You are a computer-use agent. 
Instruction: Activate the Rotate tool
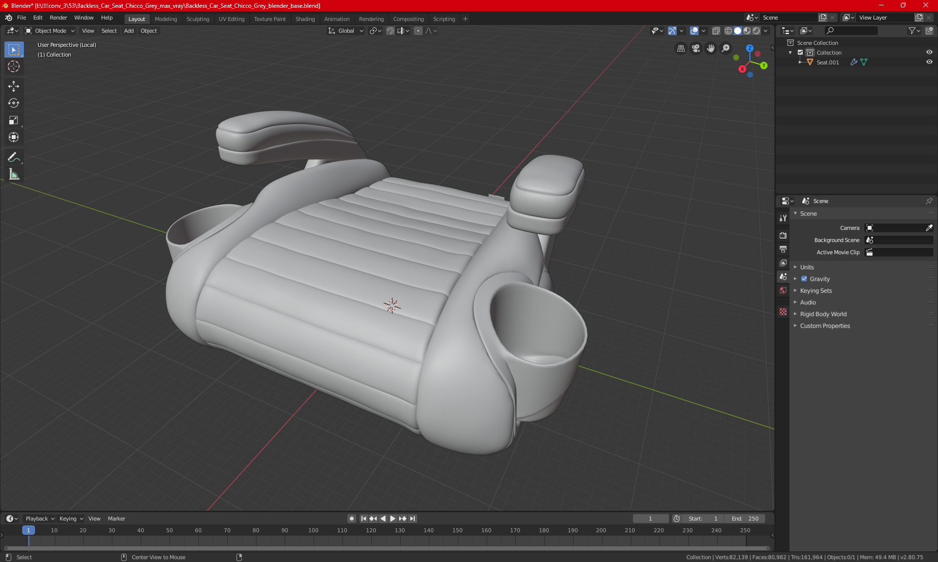14,103
